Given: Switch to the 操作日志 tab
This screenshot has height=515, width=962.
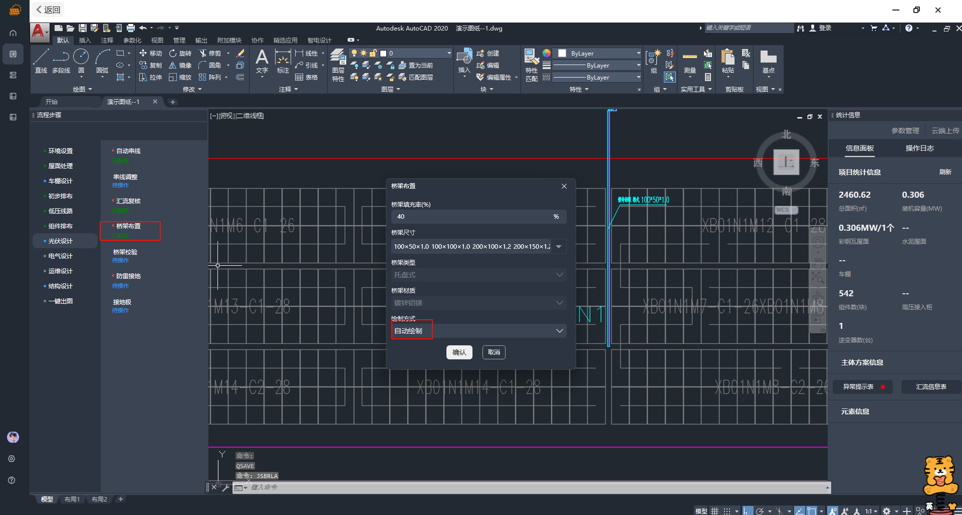Looking at the screenshot, I should (919, 148).
